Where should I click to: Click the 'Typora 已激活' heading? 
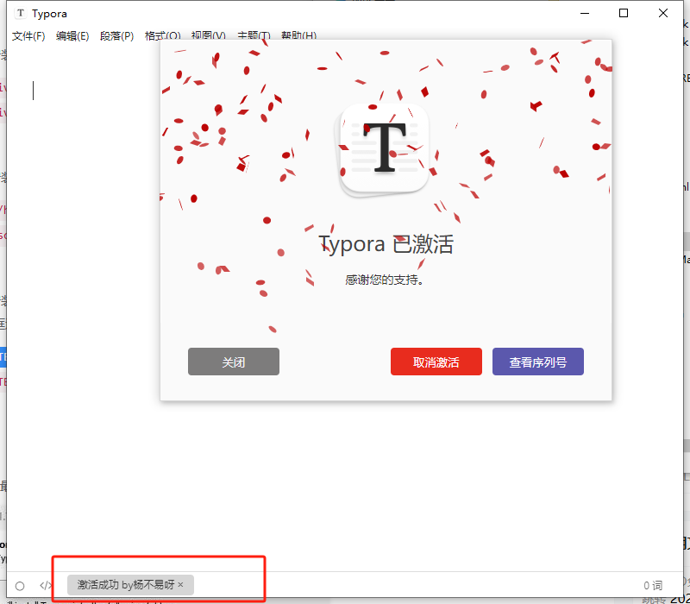pyautogui.click(x=386, y=244)
